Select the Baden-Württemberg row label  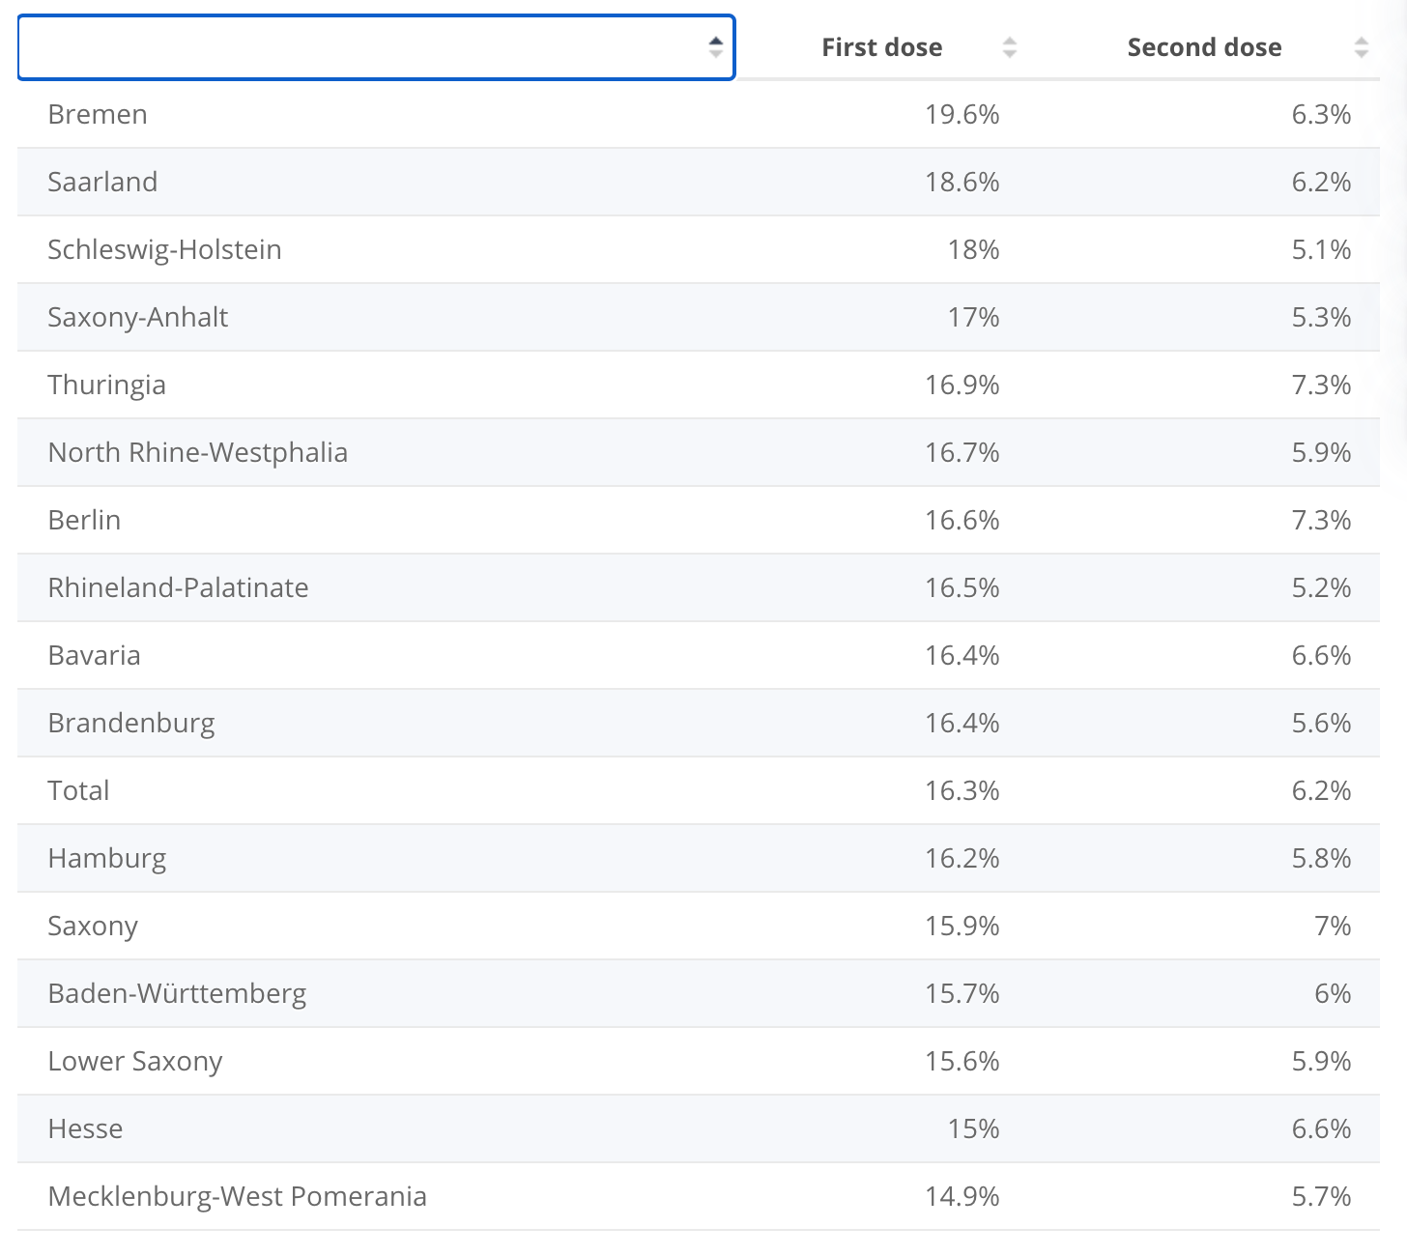tap(177, 993)
